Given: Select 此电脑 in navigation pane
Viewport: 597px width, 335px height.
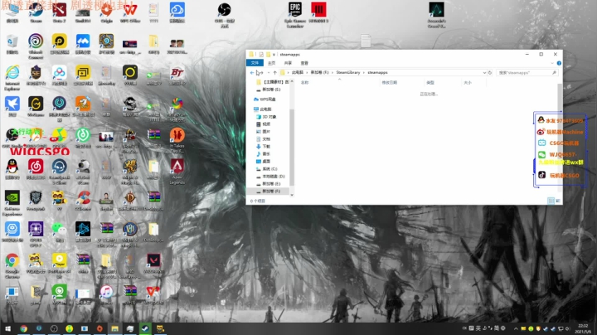Looking at the screenshot, I should pyautogui.click(x=266, y=109).
